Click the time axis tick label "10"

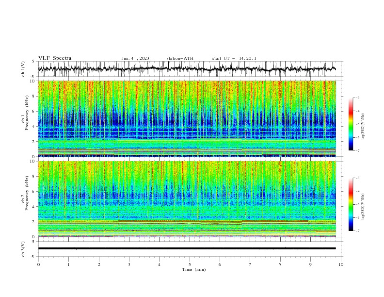point(341,264)
